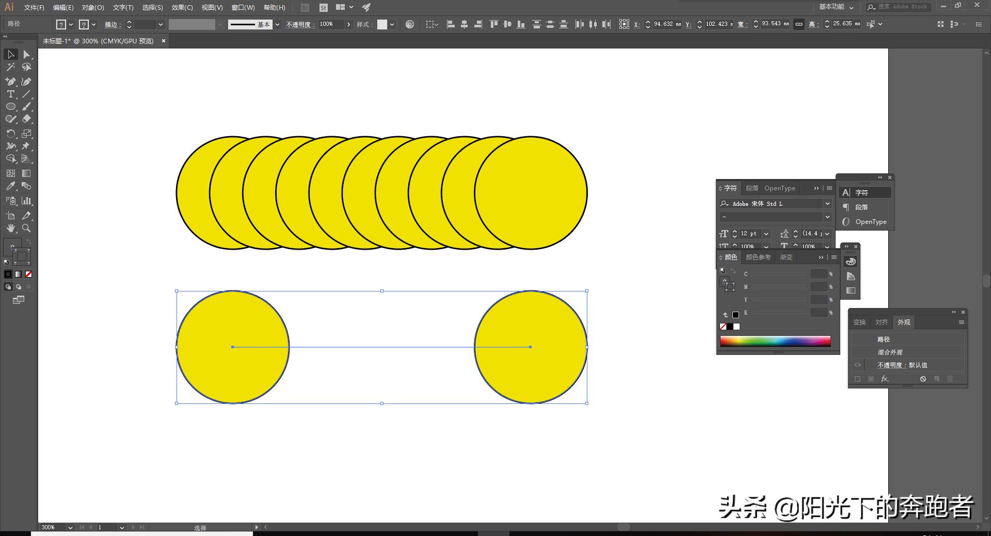The width and height of the screenshot is (991, 536).
Task: Select the Direct Selection tool
Action: tap(26, 54)
